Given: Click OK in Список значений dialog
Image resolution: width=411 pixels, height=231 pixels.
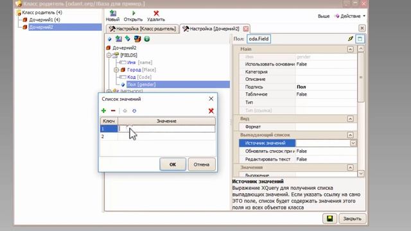Looking at the screenshot, I should pos(173,164).
